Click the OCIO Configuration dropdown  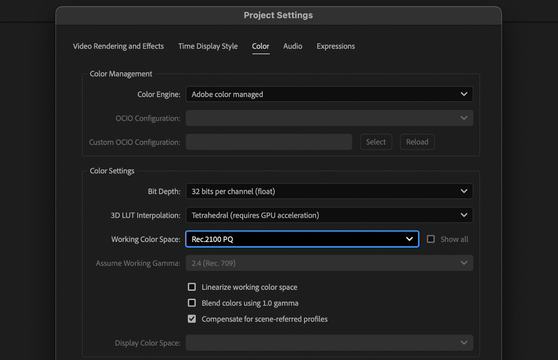click(x=329, y=118)
